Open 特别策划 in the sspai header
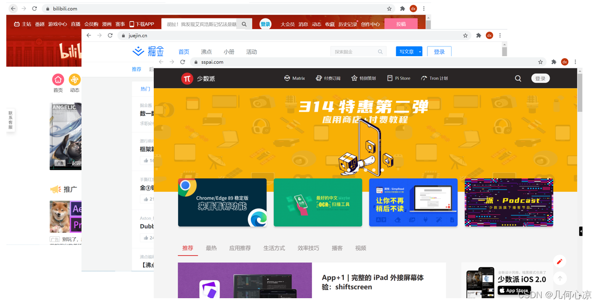599x304 pixels. [363, 78]
